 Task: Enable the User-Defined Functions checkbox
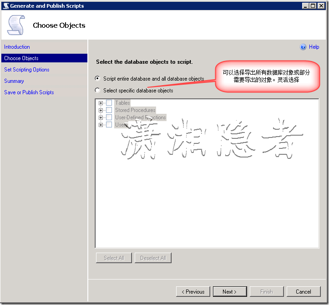point(109,117)
